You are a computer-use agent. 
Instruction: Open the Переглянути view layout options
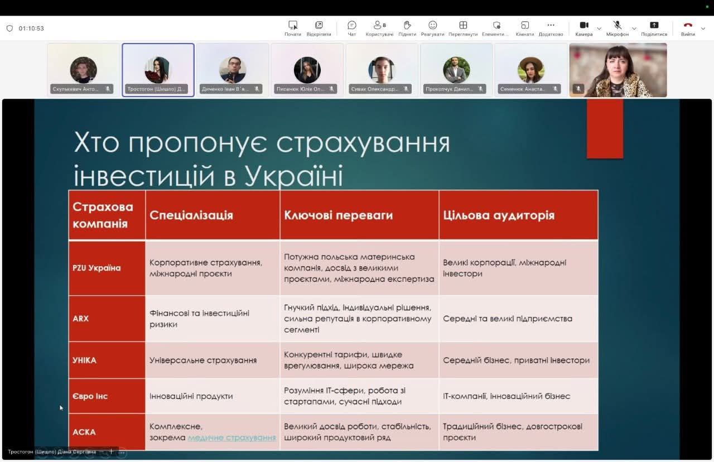click(x=463, y=28)
